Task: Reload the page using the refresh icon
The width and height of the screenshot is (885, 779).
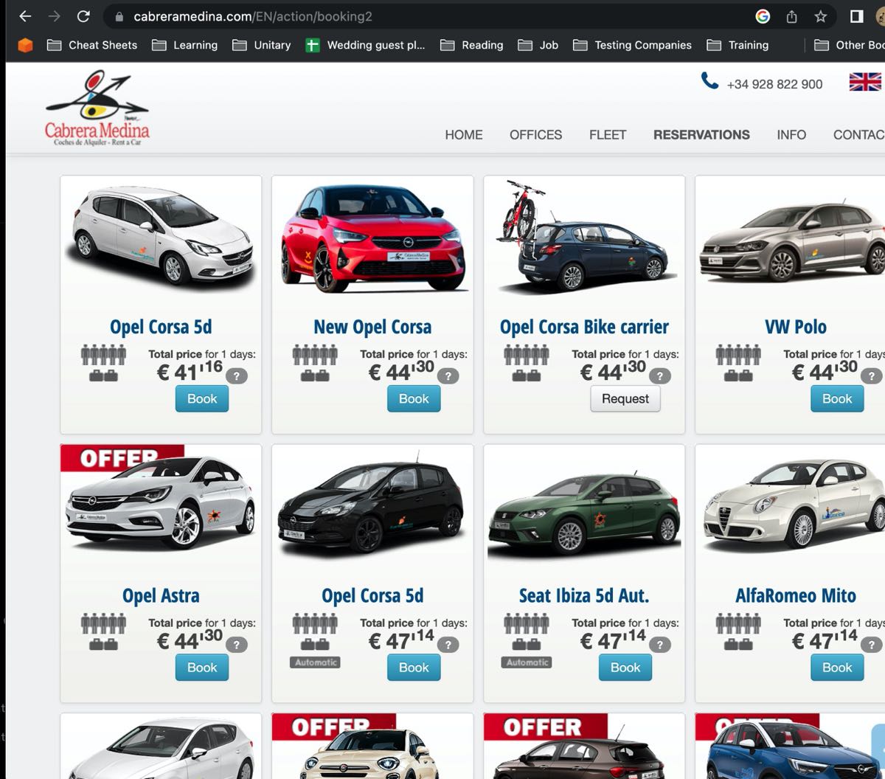Action: point(83,16)
